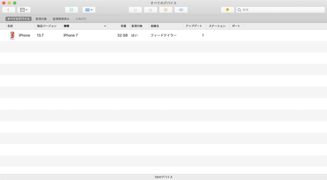Viewport: 327px width, 180px height.
Task: Click the 32 GB capacity cell
Action: [122, 35]
